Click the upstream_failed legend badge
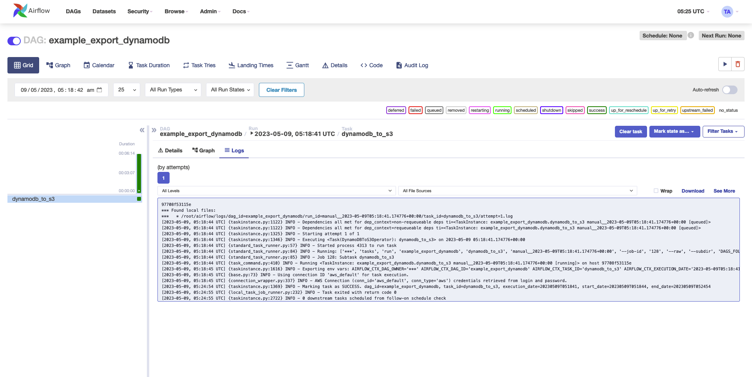The height and width of the screenshot is (377, 752). pyautogui.click(x=698, y=110)
